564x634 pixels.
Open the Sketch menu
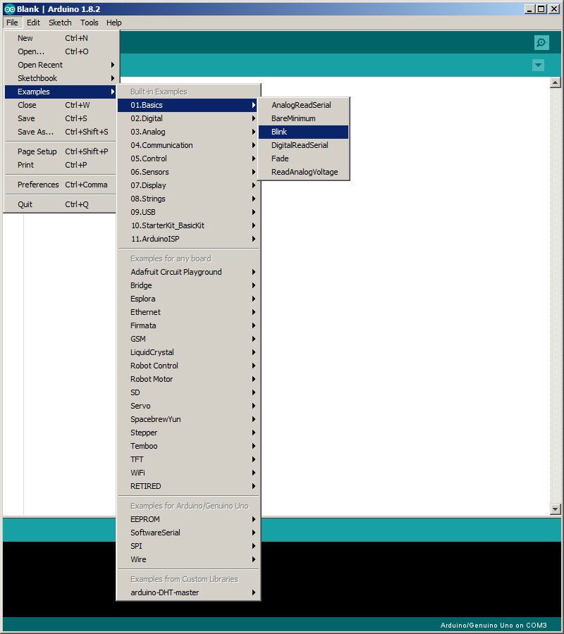click(60, 23)
